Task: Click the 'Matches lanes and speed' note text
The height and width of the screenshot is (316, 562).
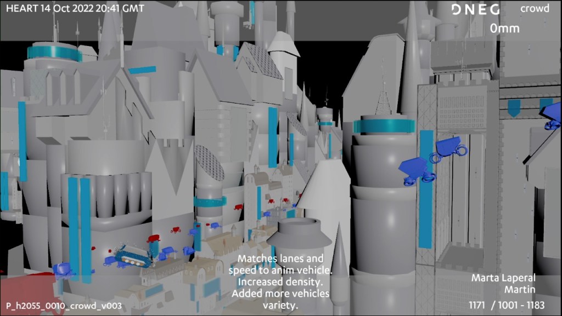Action: pyautogui.click(x=280, y=281)
